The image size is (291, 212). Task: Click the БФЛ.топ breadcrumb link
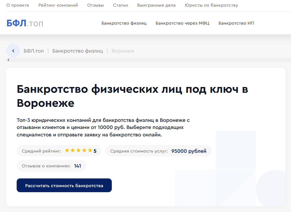(34, 51)
